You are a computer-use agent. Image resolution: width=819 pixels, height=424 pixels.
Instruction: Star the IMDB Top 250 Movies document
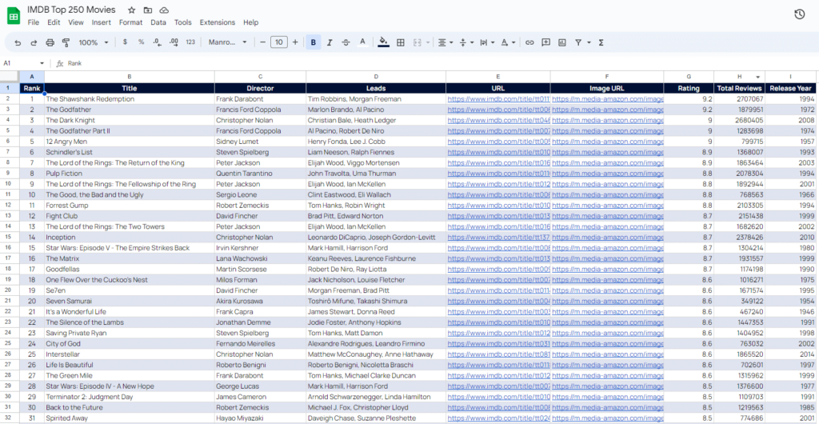(x=132, y=10)
